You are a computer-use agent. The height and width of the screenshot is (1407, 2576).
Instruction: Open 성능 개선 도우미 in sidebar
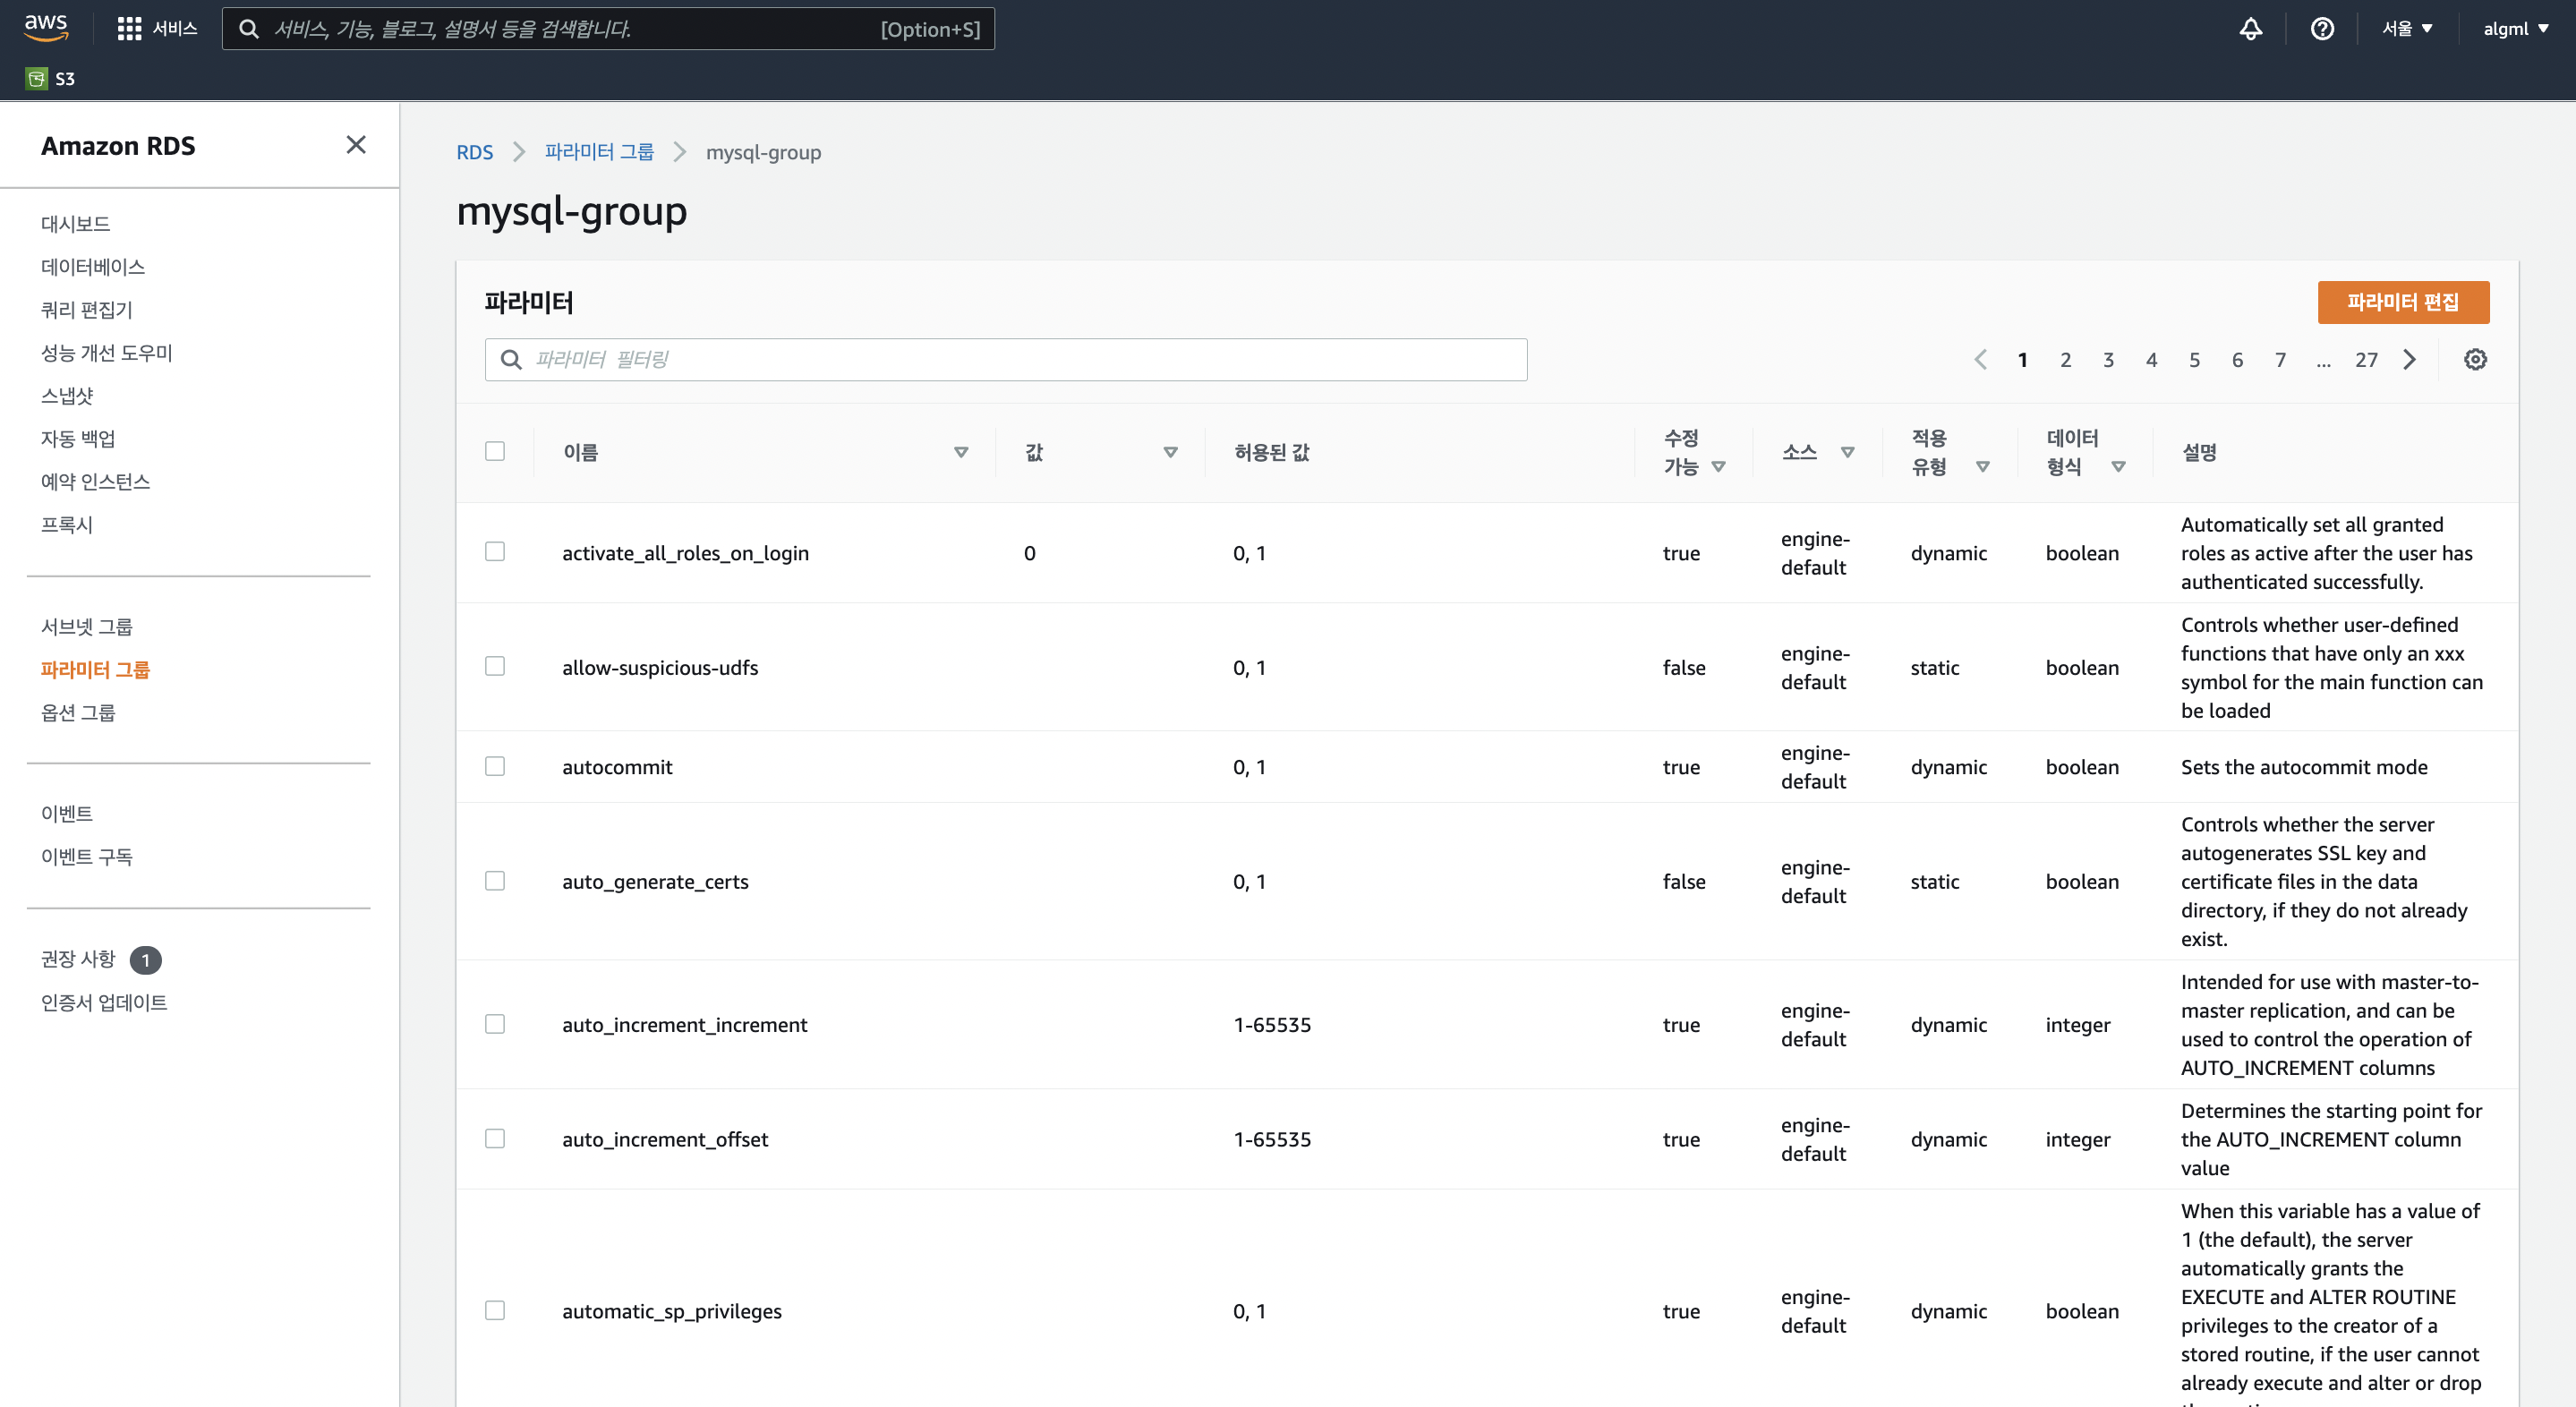(x=107, y=353)
